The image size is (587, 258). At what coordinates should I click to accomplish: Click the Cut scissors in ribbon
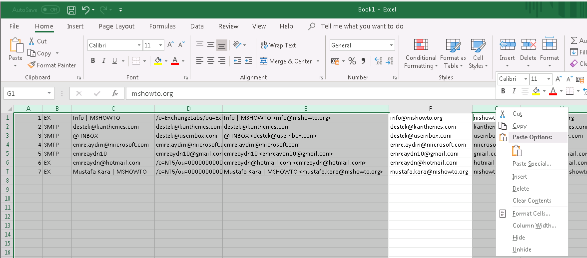coord(37,41)
